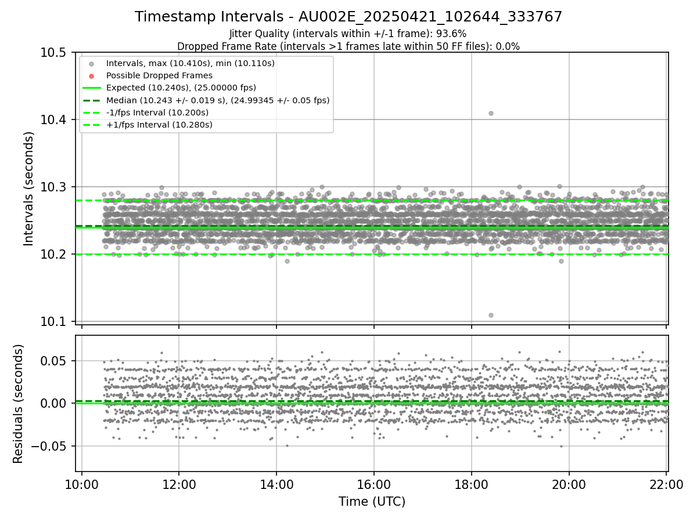This screenshot has height=522, width=697.
Task: Click the '+1/fps Interval (10.280s)' legend entry
Action: pos(159,125)
